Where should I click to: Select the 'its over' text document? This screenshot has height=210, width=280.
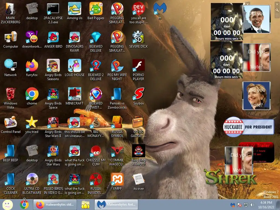138,182
